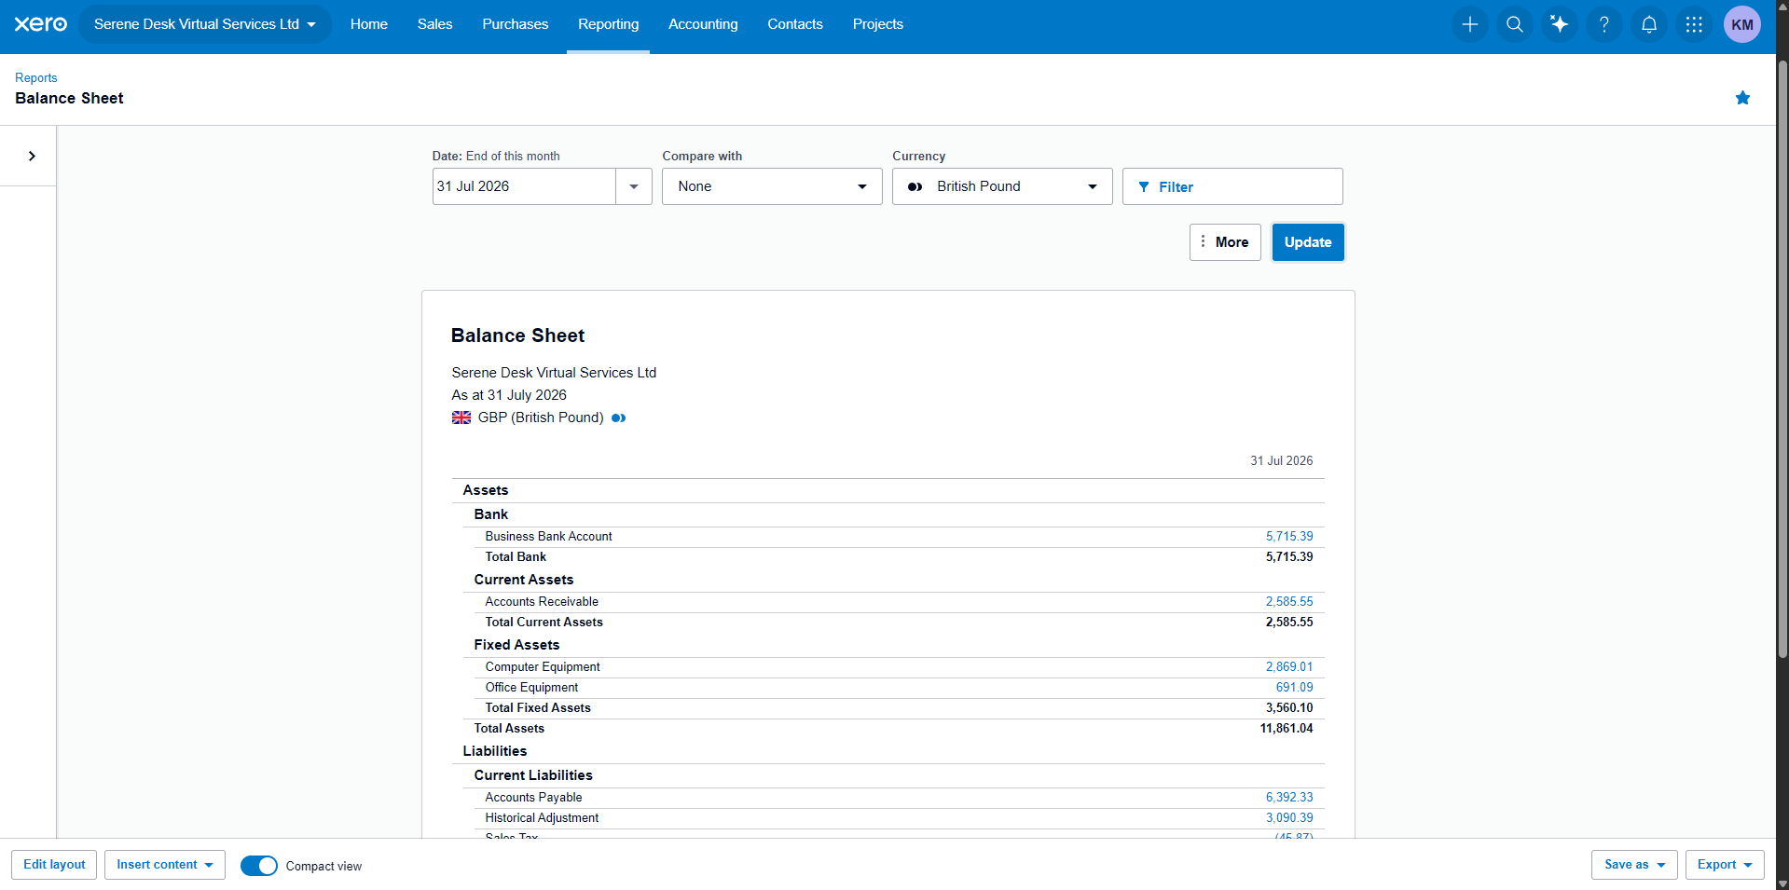Click the Update button
The height and width of the screenshot is (890, 1789).
(1308, 242)
